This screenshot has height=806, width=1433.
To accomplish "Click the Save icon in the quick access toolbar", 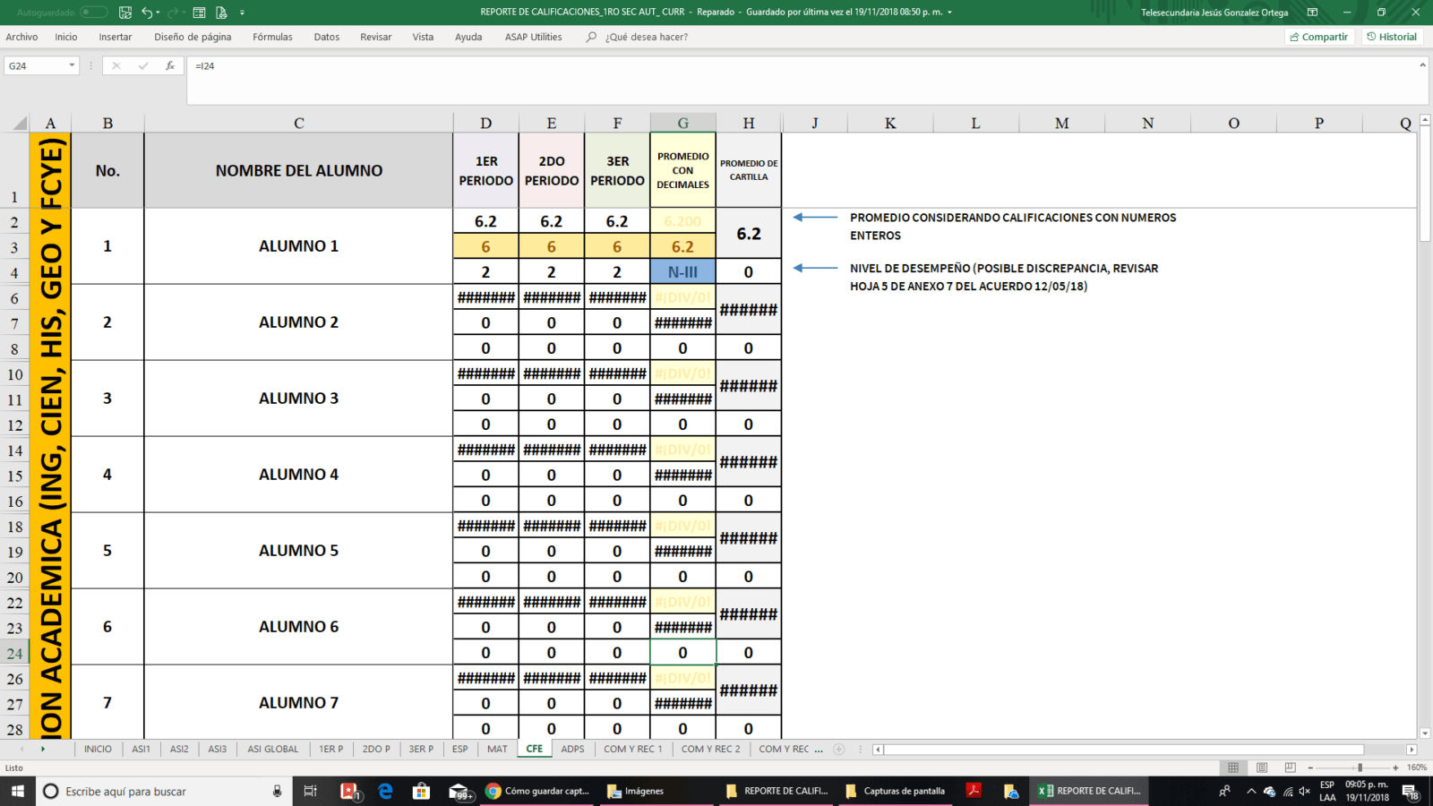I will (x=125, y=13).
